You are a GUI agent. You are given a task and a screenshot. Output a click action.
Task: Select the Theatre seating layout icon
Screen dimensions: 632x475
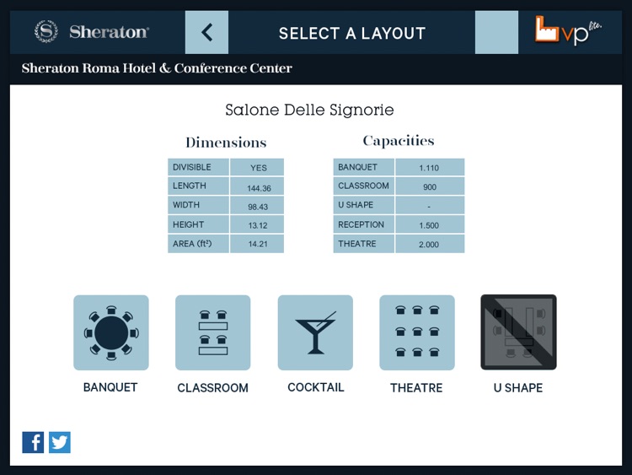click(x=417, y=332)
